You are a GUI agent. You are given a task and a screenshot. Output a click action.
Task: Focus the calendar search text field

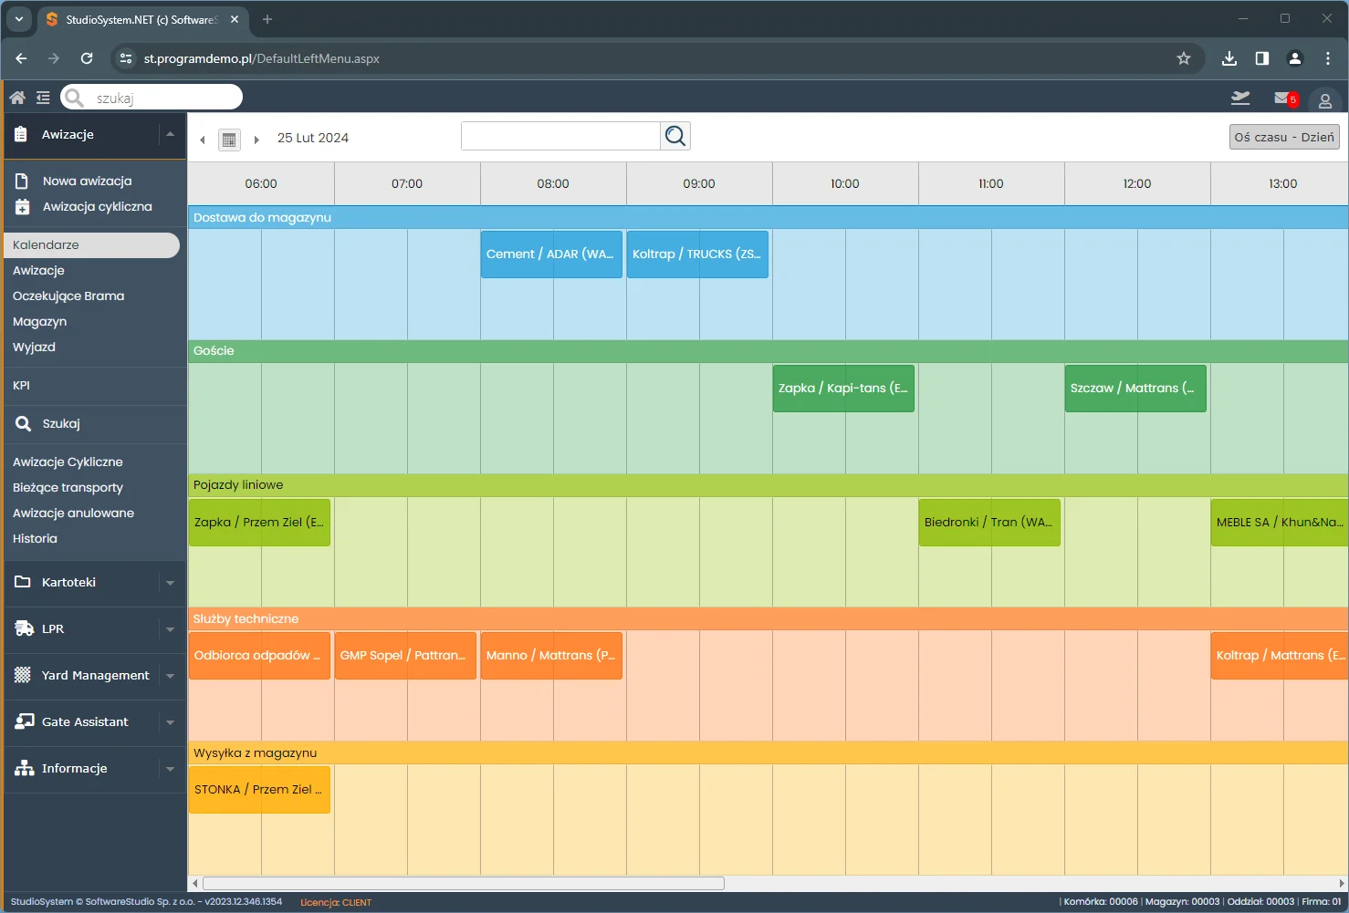[x=560, y=136]
